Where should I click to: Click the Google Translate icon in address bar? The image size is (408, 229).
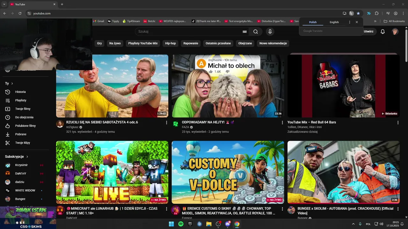click(351, 13)
